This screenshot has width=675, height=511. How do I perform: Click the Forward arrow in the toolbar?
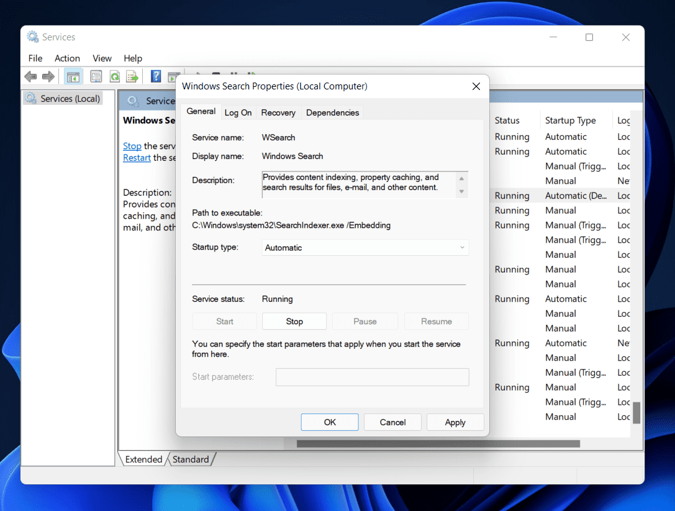(x=48, y=76)
